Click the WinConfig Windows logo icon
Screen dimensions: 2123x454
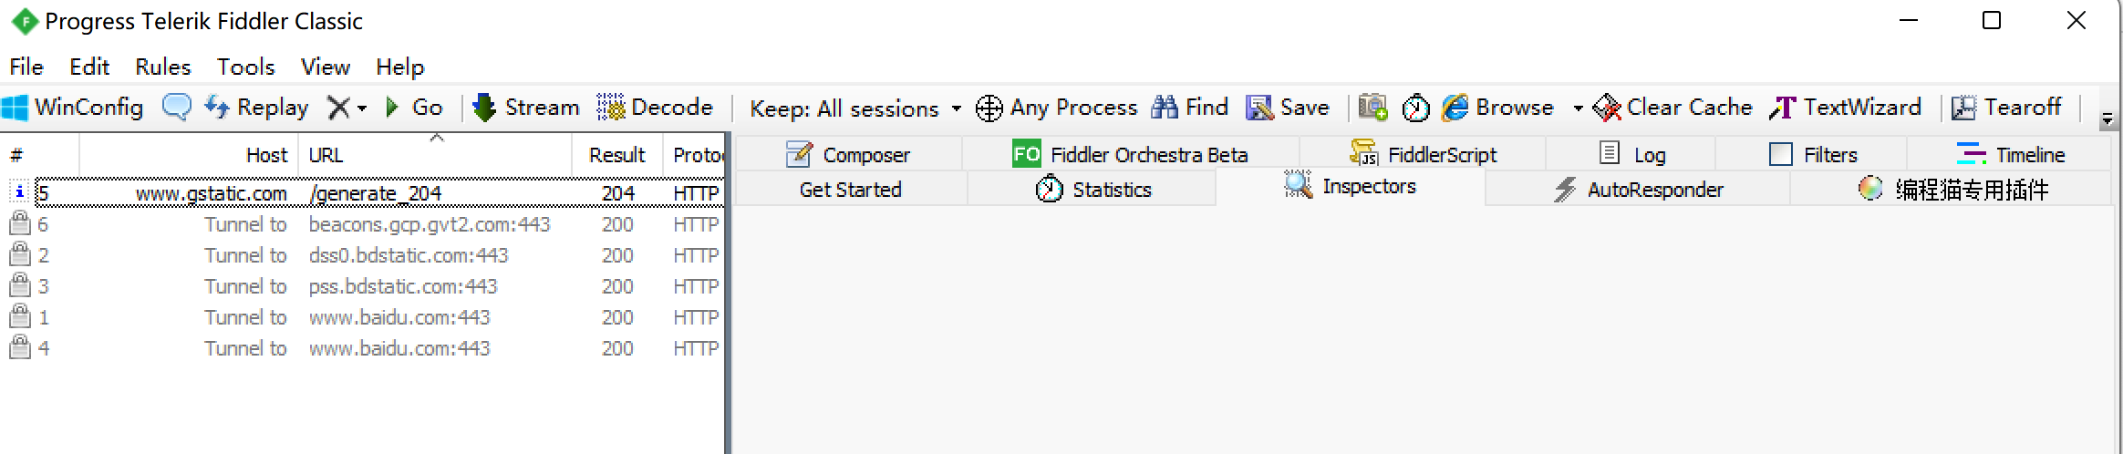coord(15,108)
